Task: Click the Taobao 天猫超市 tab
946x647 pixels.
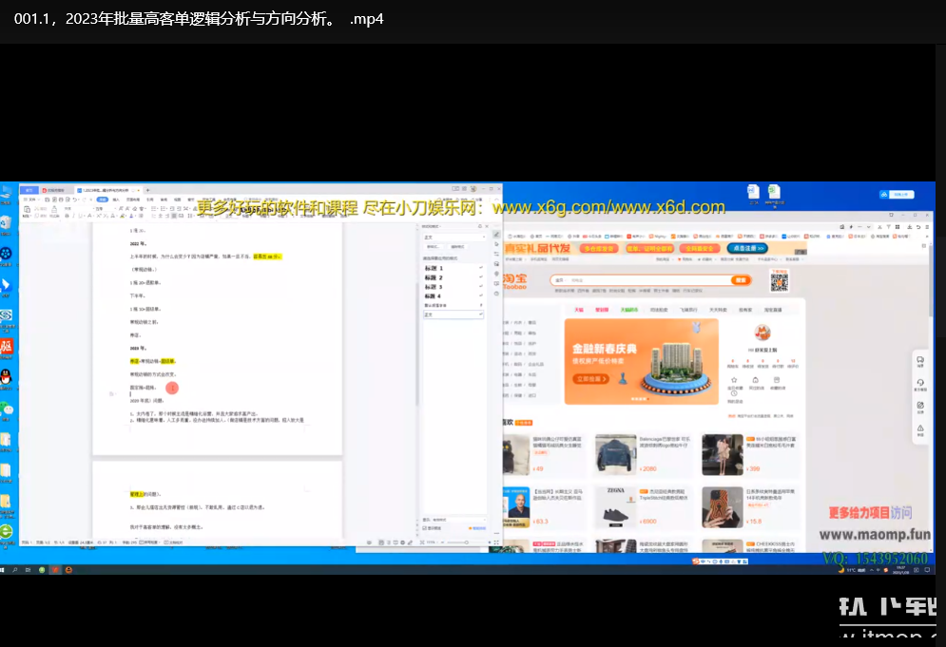Action: tap(628, 310)
